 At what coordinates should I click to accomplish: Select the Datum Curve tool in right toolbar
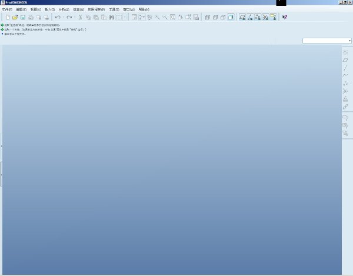tap(345, 75)
